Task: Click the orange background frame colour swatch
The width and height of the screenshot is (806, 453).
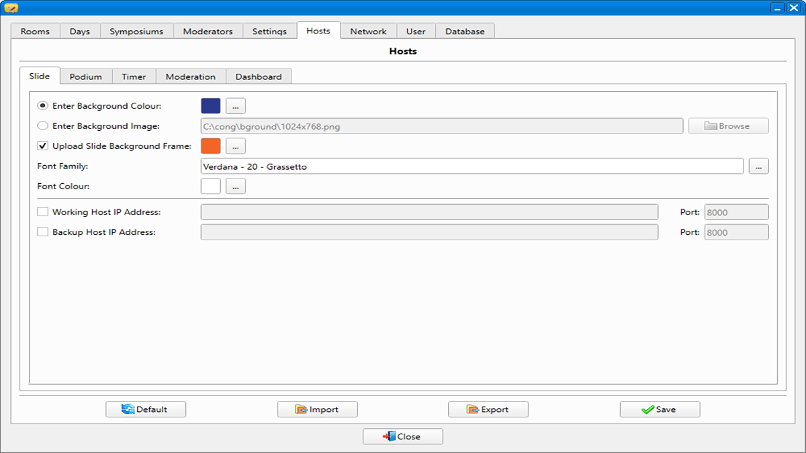Action: [x=211, y=146]
